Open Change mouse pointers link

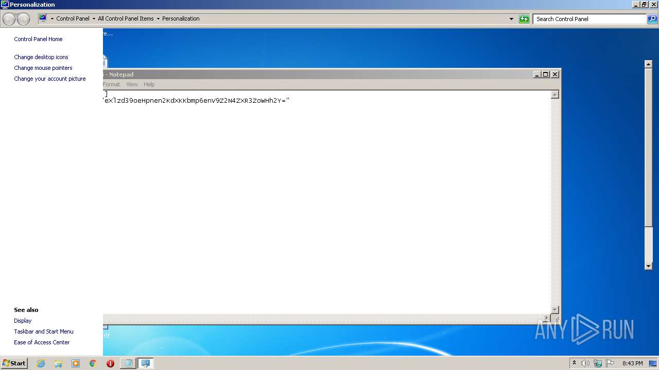43,68
